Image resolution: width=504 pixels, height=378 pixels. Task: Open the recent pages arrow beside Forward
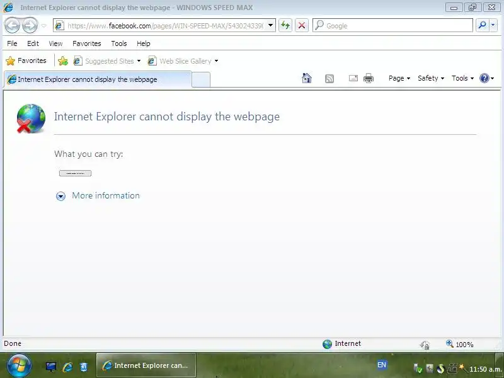(x=44, y=26)
